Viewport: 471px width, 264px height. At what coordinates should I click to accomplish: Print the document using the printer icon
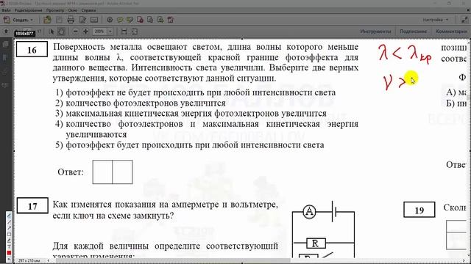point(71,20)
